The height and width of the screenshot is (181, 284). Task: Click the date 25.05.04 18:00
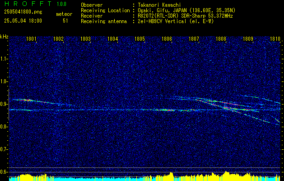coord(23,21)
